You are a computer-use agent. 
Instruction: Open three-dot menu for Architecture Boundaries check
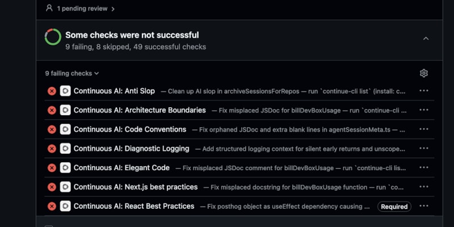coord(423,110)
